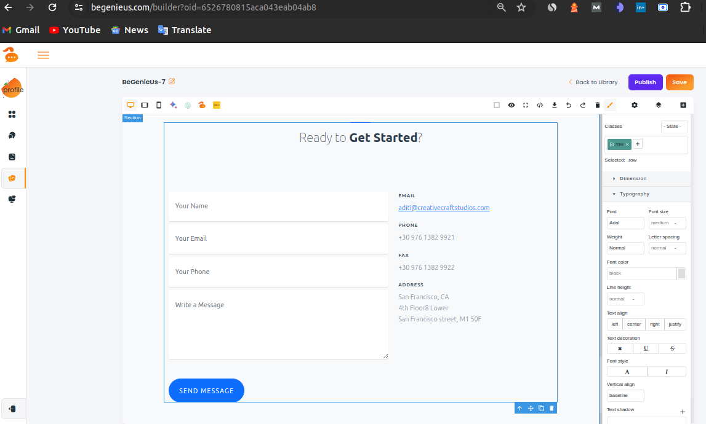
Task: Toggle the row class checkbox
Action: point(612,144)
